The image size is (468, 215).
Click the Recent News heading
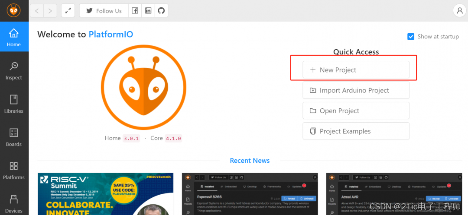click(x=250, y=161)
